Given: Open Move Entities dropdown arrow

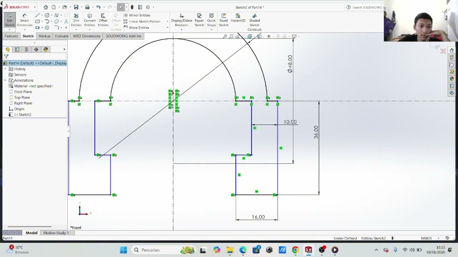Looking at the screenshot, I should tap(167, 27).
